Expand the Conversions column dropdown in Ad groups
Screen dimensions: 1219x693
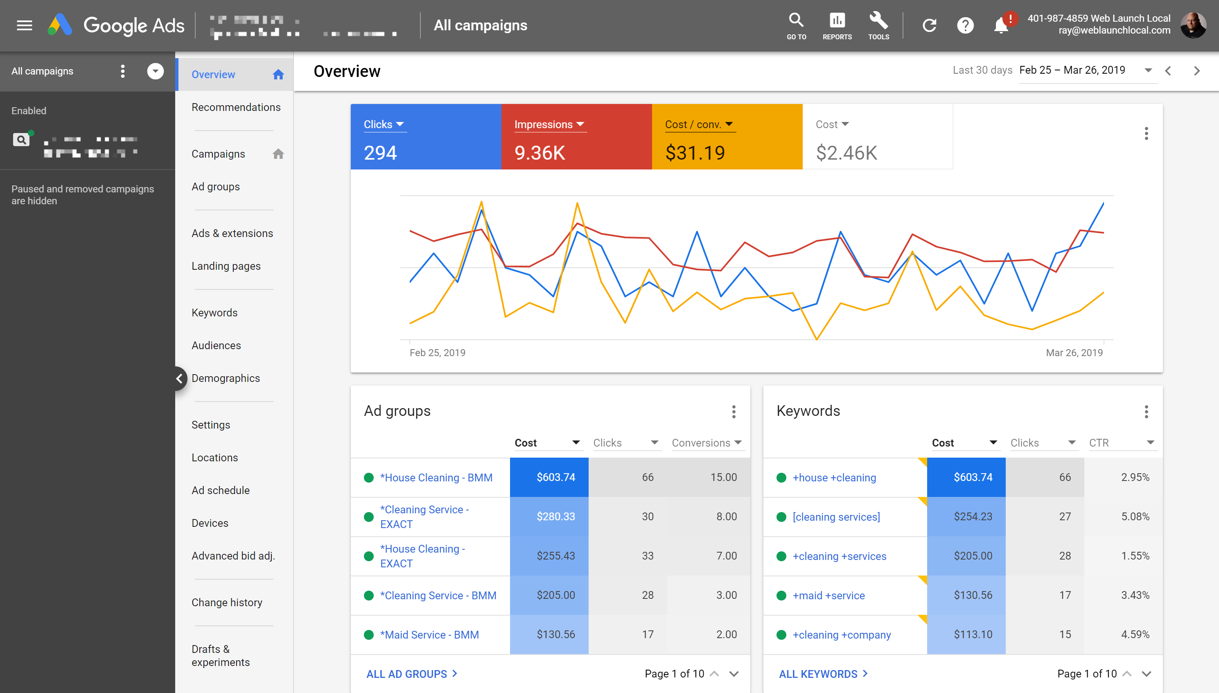[738, 442]
